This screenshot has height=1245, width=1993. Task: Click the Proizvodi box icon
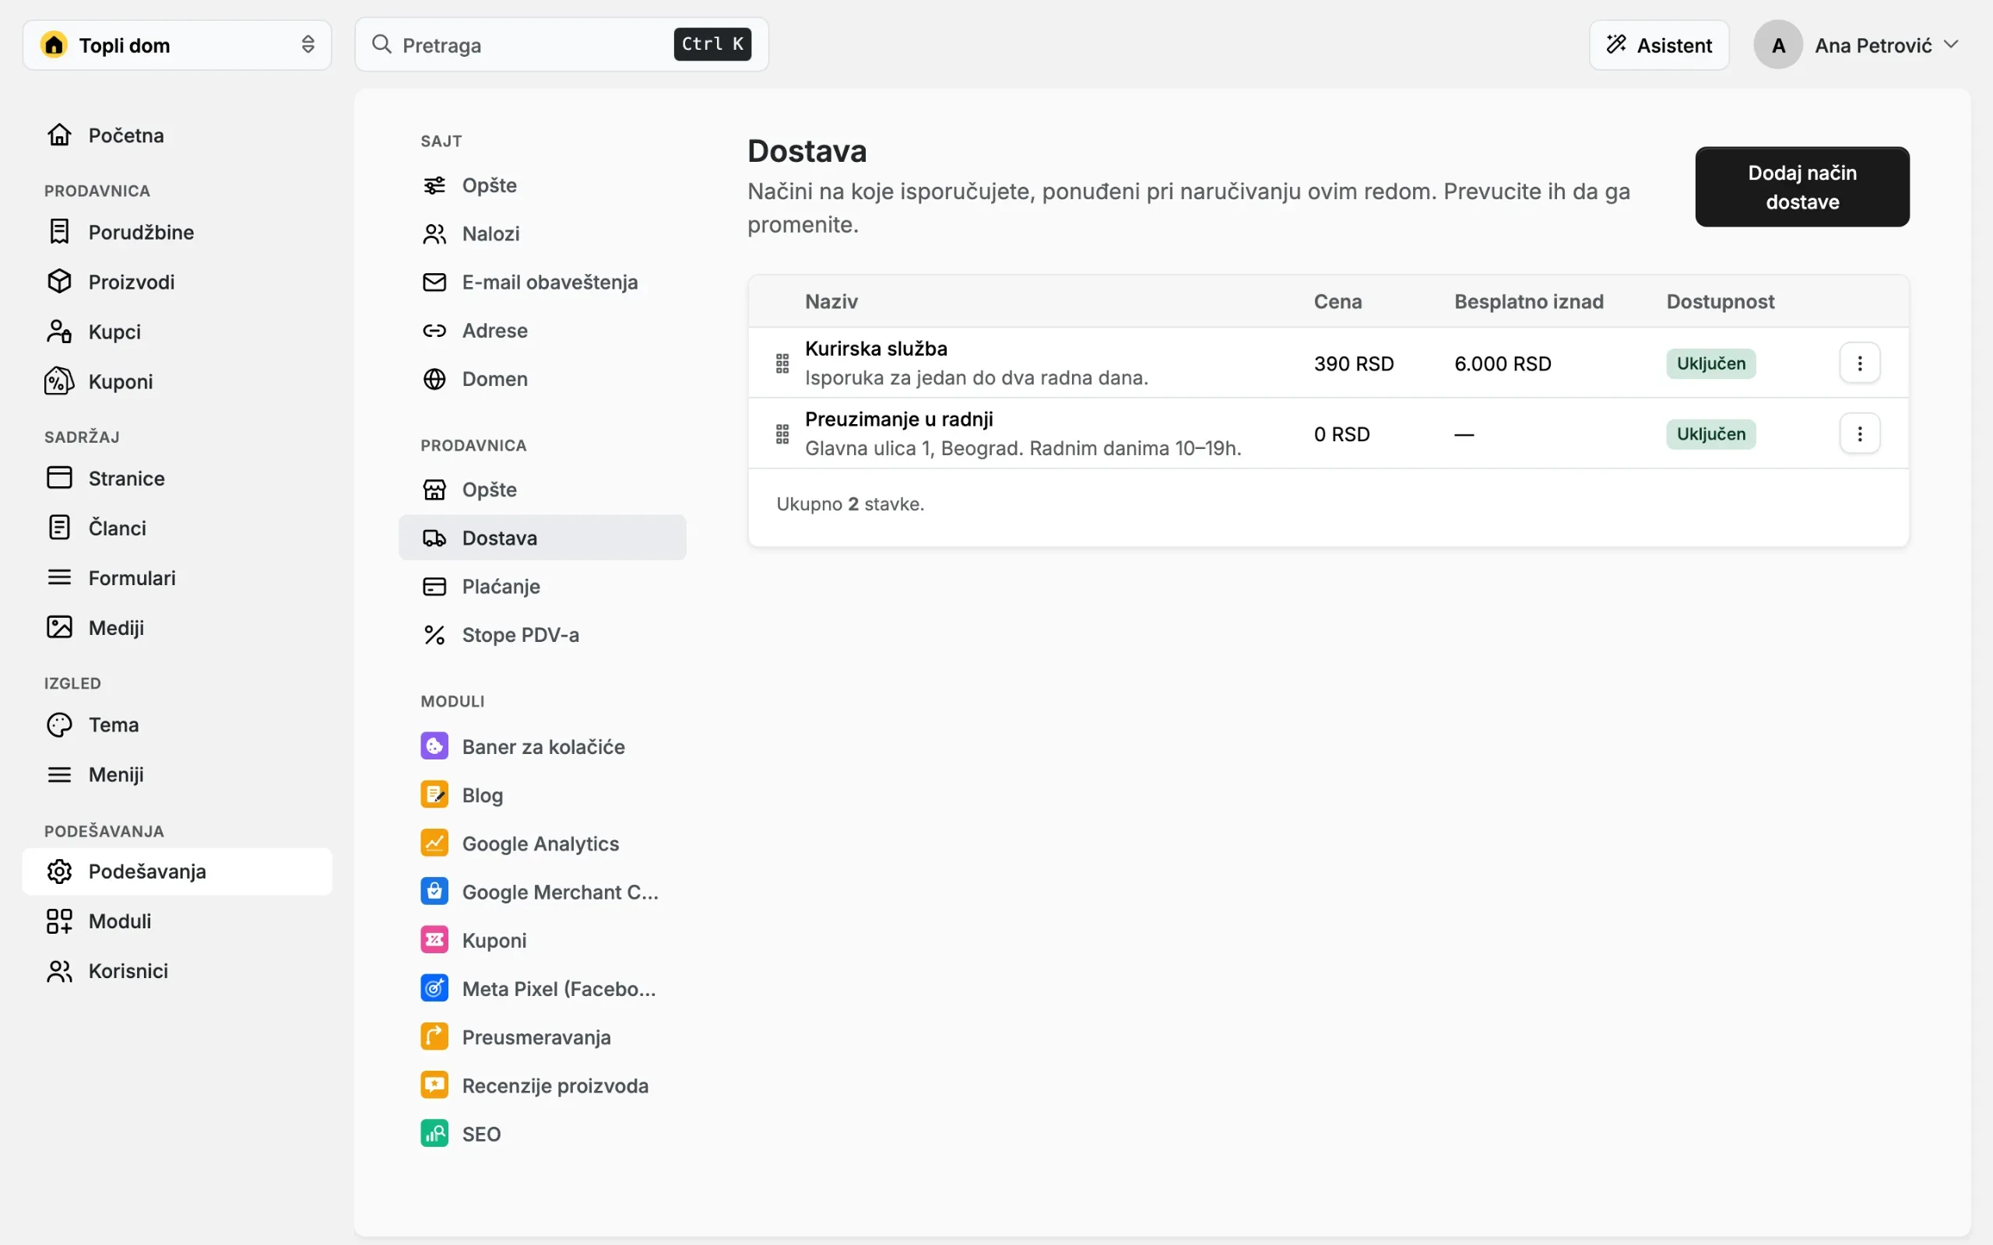click(x=59, y=282)
